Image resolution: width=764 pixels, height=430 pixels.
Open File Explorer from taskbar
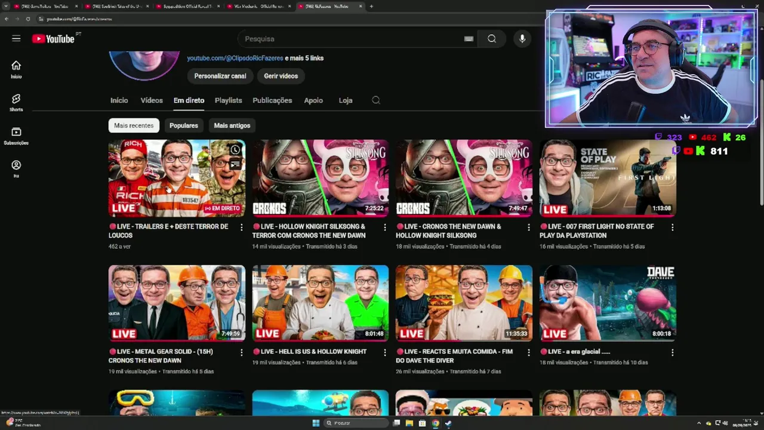point(409,423)
